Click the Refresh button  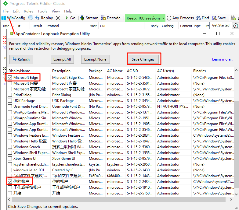tap(21, 59)
